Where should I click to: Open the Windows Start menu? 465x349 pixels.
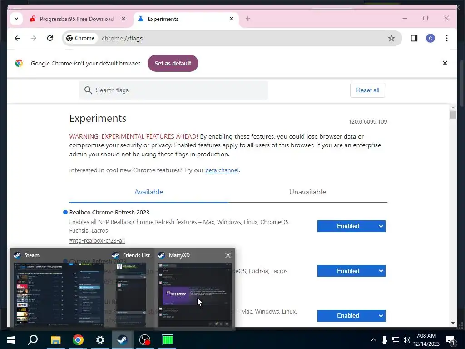click(11, 340)
